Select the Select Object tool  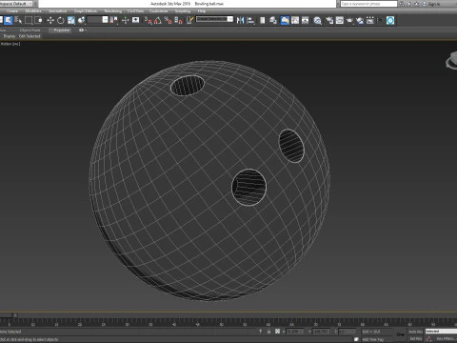click(x=9, y=20)
